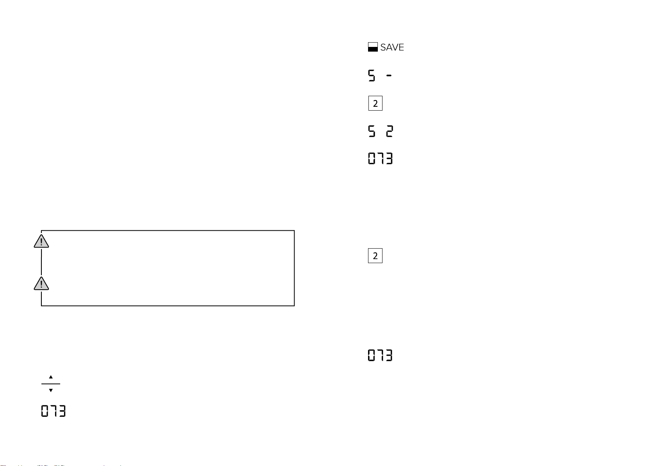Viewport: 656px width, 466px height.
Task: Click the dash segment in the "S -" display
Action: (389, 76)
